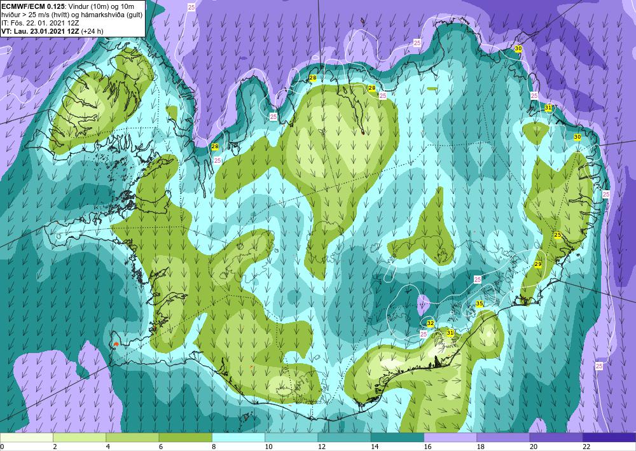Click the 'IT: Fös. 22. 01. 2021 12Z' line
The width and height of the screenshot is (636, 451).
(40, 23)
